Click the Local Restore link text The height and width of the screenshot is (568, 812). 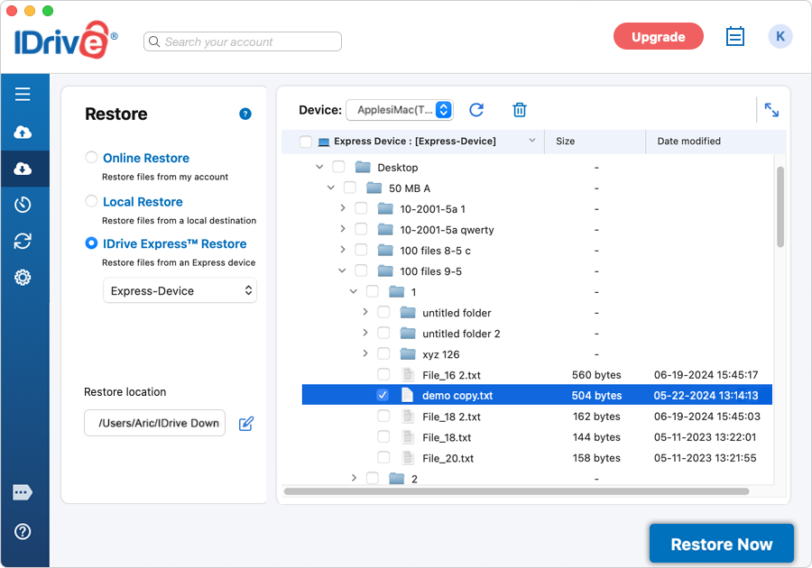(x=143, y=202)
